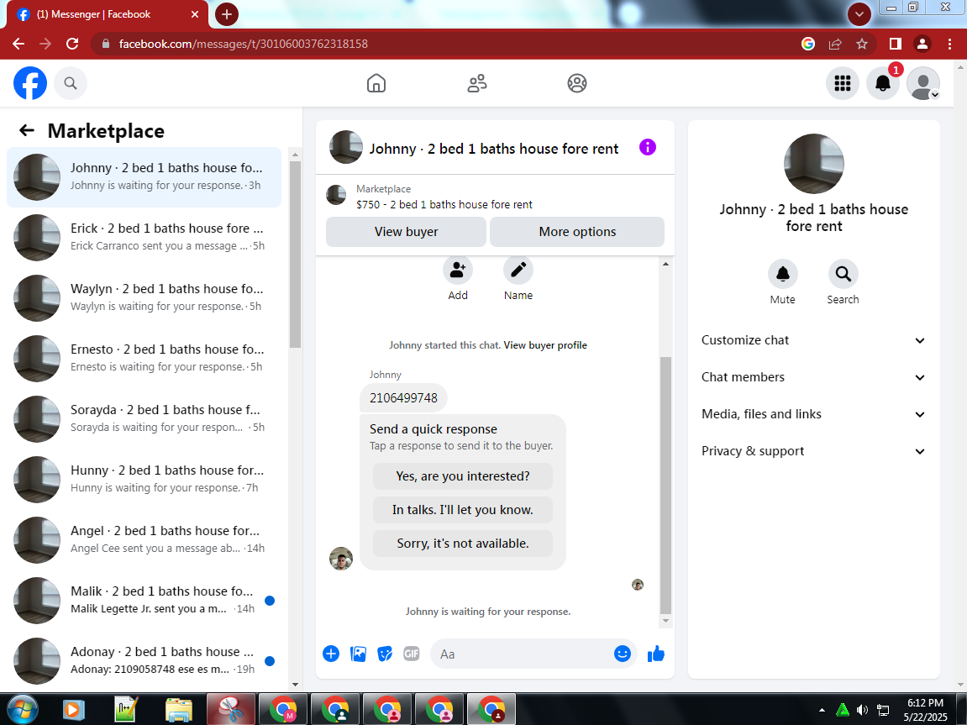Open the Windows Start button
Image resolution: width=967 pixels, height=725 pixels.
(x=21, y=710)
